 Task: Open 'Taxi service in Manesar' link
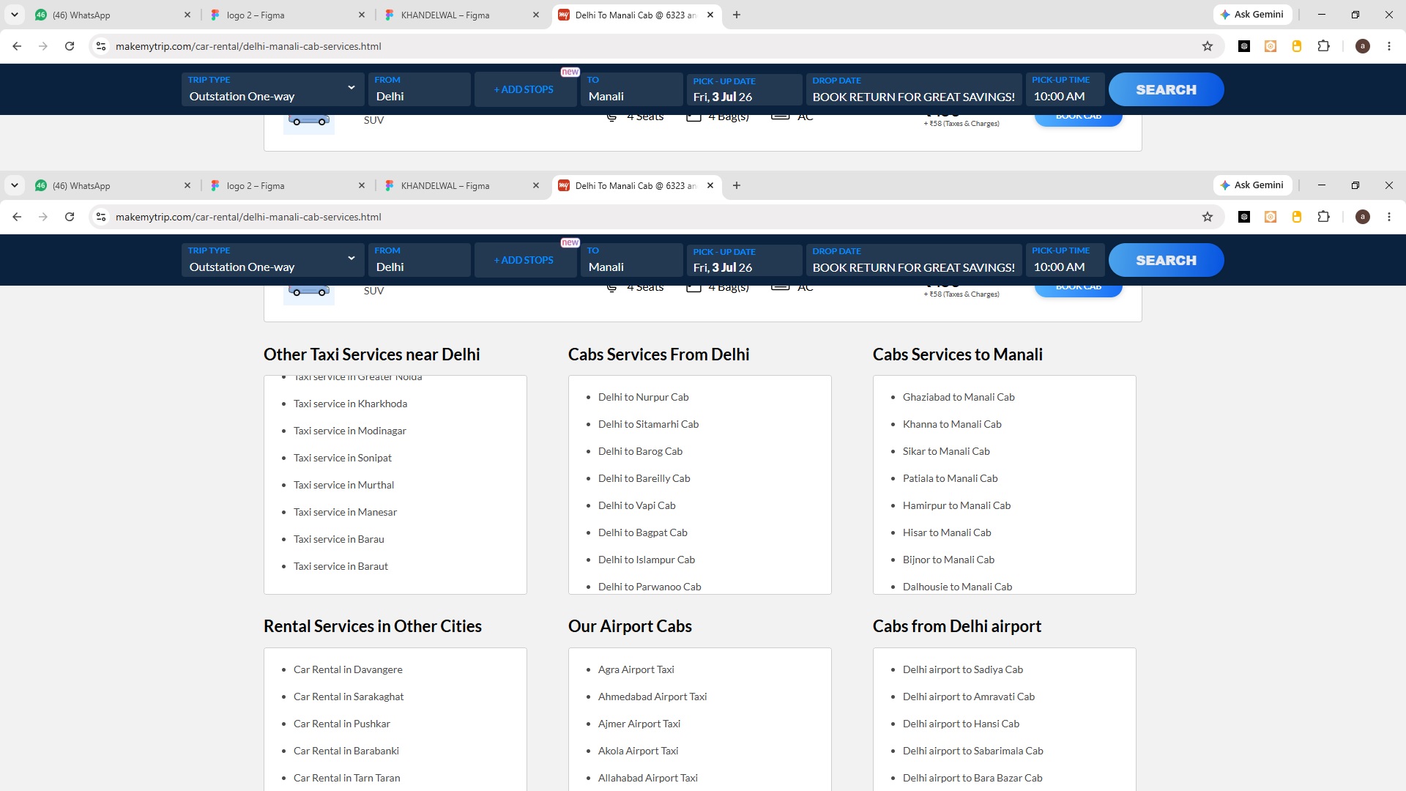[x=345, y=512]
